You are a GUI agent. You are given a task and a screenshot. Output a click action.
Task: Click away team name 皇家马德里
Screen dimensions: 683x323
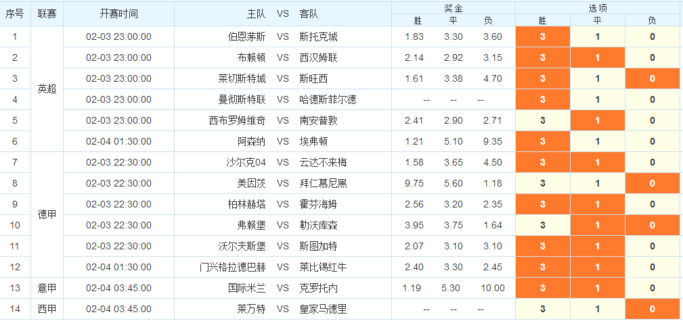(x=323, y=309)
